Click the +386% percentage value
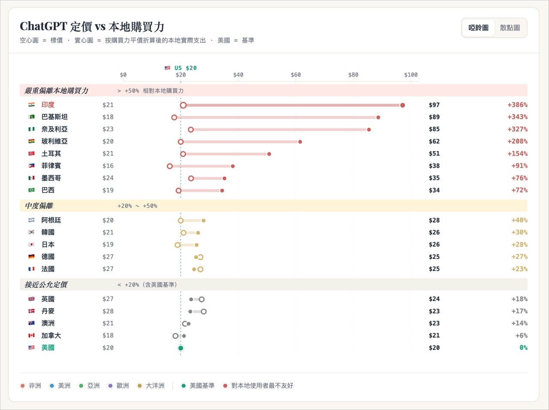This screenshot has width=549, height=410. [x=517, y=105]
